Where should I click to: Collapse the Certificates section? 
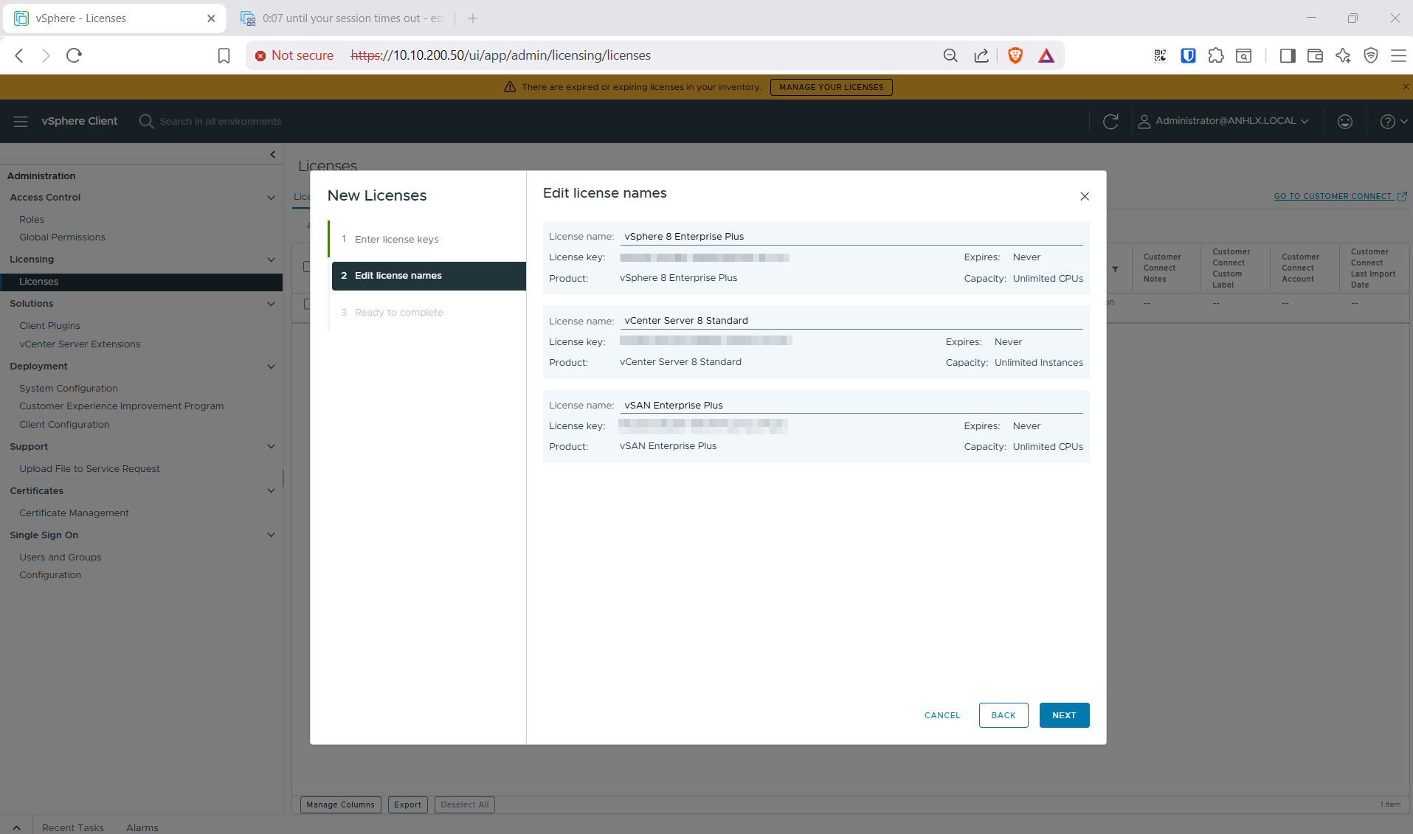pyautogui.click(x=271, y=491)
